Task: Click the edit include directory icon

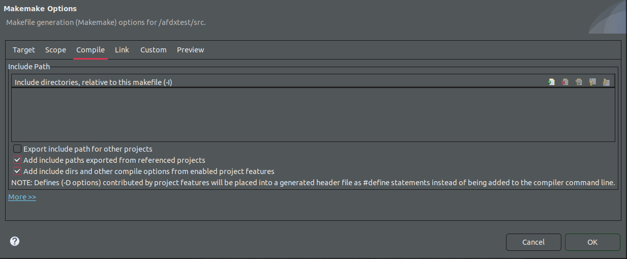Action: click(x=579, y=82)
